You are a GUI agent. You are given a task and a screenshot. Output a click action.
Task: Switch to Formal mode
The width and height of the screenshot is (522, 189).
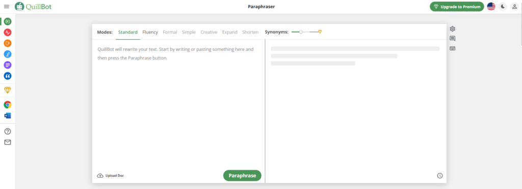170,32
